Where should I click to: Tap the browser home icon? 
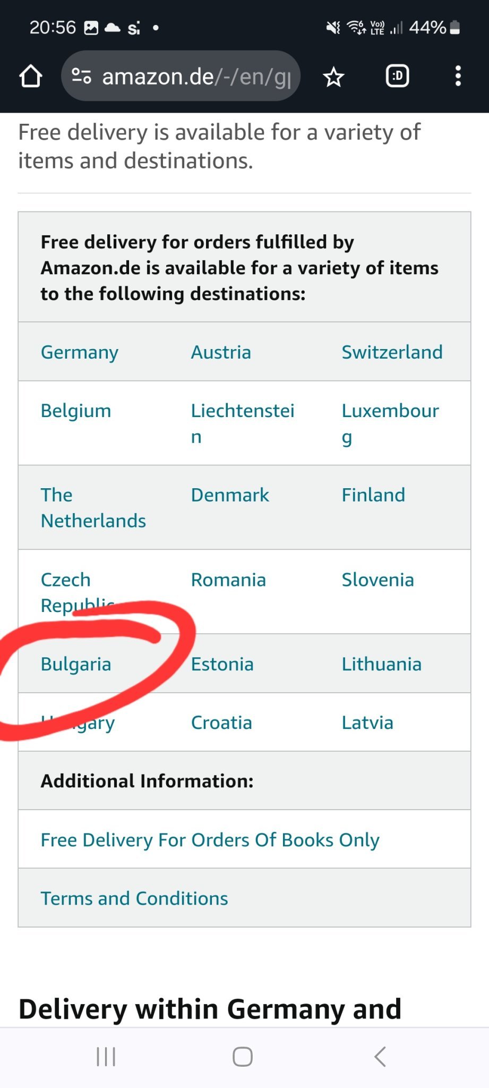click(31, 76)
